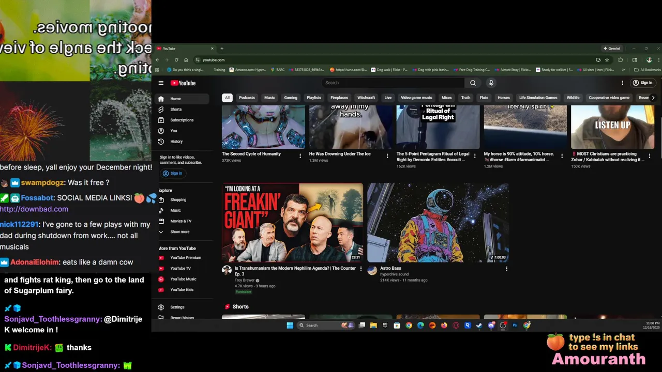Image resolution: width=662 pixels, height=372 pixels.
Task: Expand Show more in Explore list
Action: (x=183, y=232)
